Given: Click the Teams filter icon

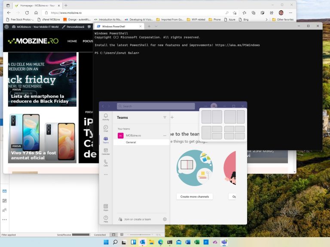Looking at the screenshot, I should click(165, 117).
